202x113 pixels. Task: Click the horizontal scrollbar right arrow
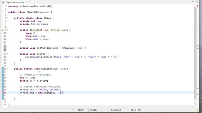coord(193,106)
